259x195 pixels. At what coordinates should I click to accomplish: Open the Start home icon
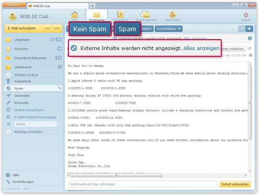pos(74,16)
